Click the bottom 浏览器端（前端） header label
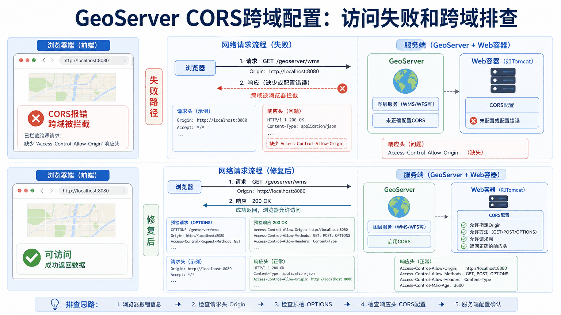Image resolution: width=561 pixels, height=315 pixels. [x=73, y=175]
